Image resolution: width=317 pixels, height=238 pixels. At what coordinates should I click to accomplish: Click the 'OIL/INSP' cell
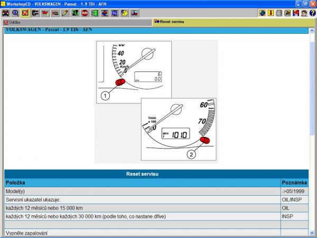(295, 200)
